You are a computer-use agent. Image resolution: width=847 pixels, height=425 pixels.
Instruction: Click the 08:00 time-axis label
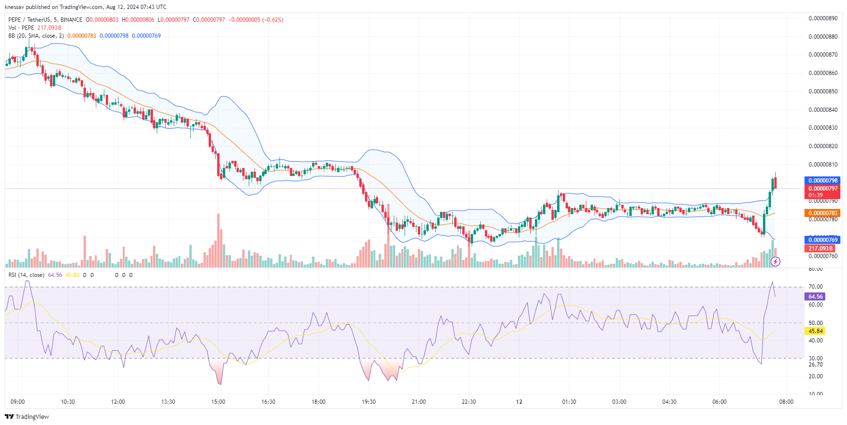[787, 402]
